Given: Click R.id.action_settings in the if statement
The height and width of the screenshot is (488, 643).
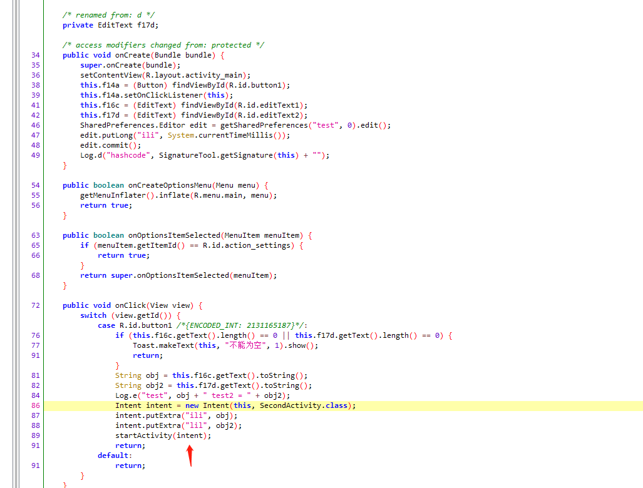Looking at the screenshot, I should click(252, 245).
